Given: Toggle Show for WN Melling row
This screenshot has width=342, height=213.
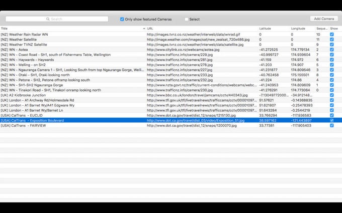Looking at the screenshot, I should coord(332,65).
